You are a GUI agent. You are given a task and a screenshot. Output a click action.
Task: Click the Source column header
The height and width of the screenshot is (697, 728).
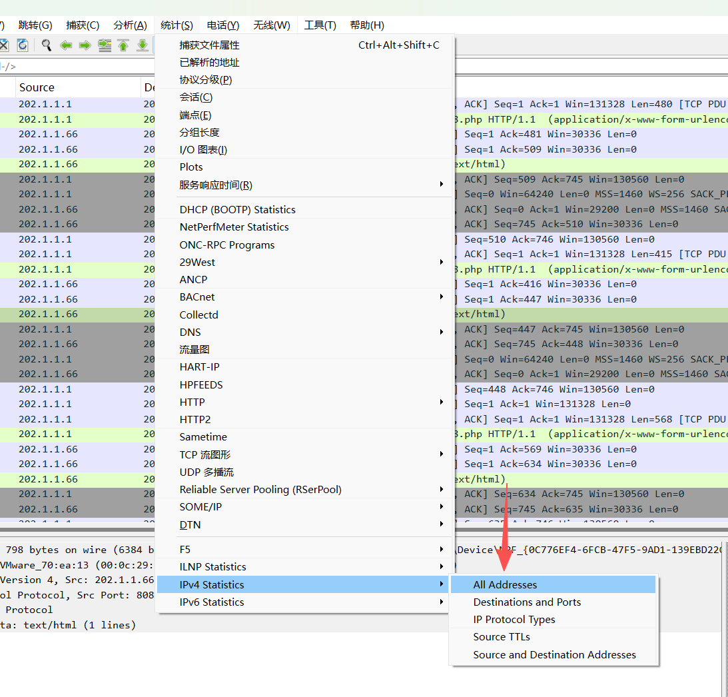click(78, 88)
